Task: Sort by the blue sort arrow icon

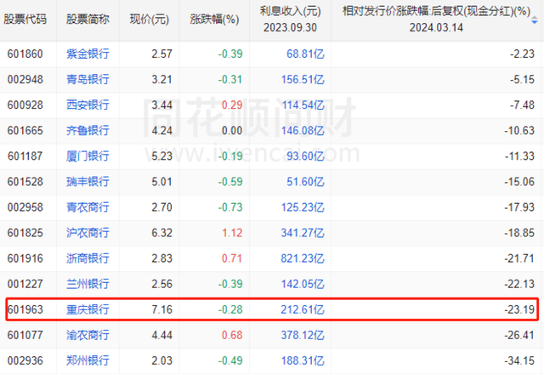Action: coord(535,21)
